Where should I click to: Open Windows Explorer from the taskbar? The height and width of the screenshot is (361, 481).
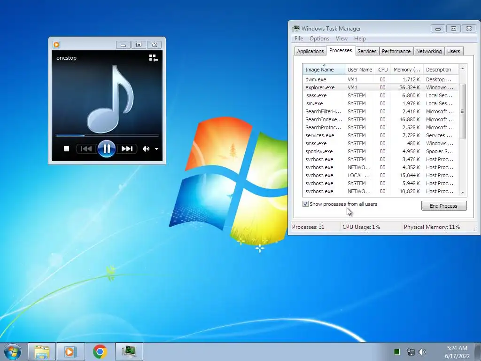(42, 352)
